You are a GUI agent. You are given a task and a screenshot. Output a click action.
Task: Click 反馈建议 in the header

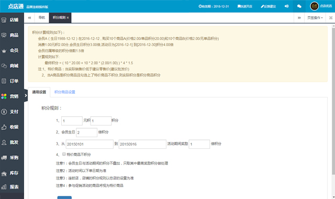click(269, 6)
